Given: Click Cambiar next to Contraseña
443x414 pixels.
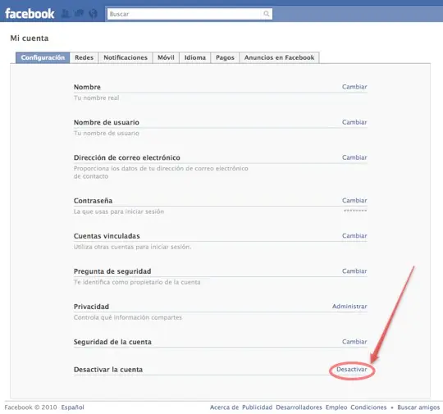Looking at the screenshot, I should [x=354, y=200].
